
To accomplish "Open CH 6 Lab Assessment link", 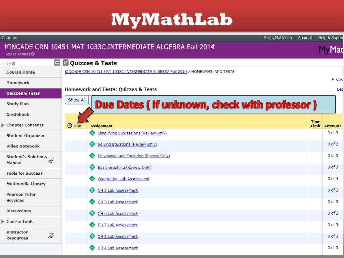I will (118, 213).
